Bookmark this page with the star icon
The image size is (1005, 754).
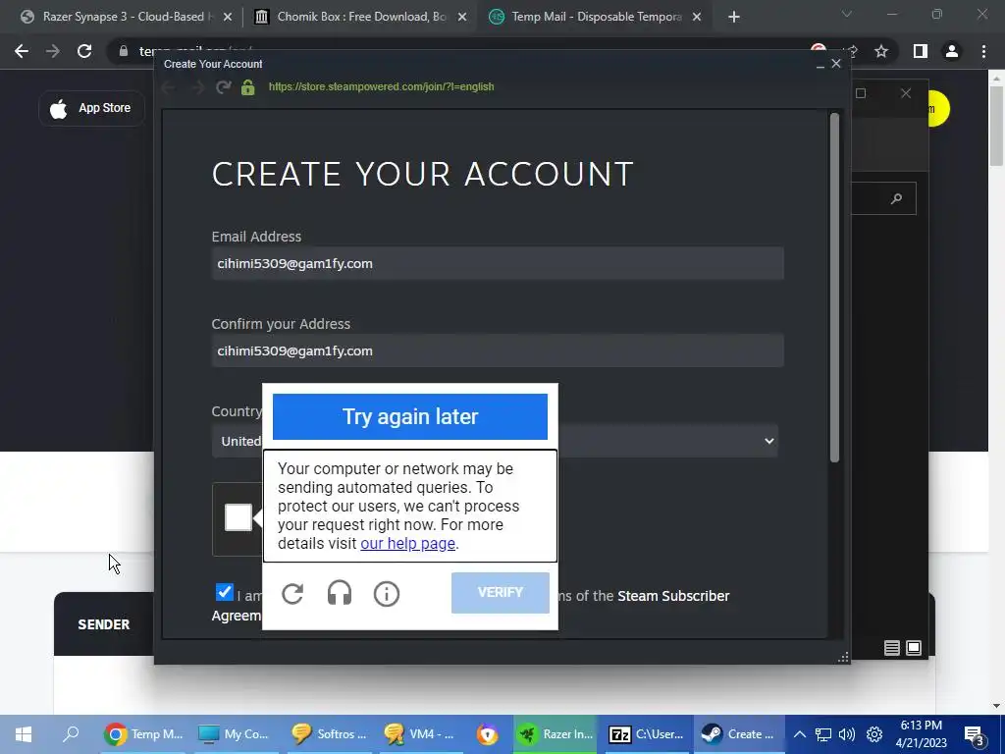881,51
